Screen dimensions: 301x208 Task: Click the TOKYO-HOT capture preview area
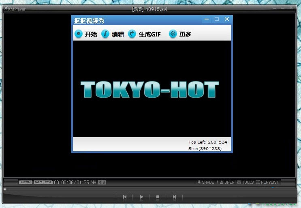pyautogui.click(x=152, y=89)
